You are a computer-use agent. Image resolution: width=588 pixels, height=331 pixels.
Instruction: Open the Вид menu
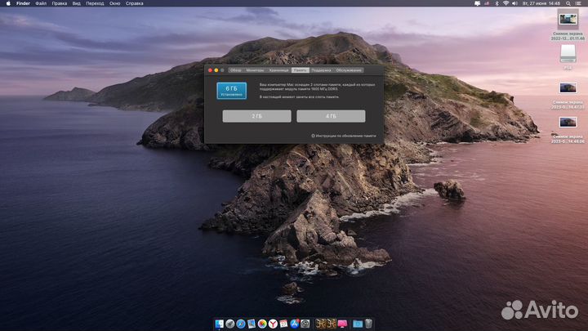point(77,3)
